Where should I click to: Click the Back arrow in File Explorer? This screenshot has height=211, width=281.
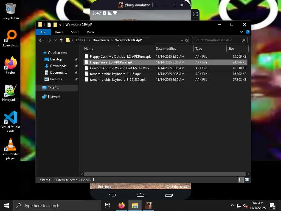point(41,40)
